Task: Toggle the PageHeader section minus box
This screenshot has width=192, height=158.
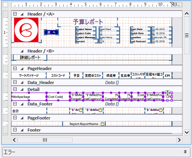Action: coord(15,68)
